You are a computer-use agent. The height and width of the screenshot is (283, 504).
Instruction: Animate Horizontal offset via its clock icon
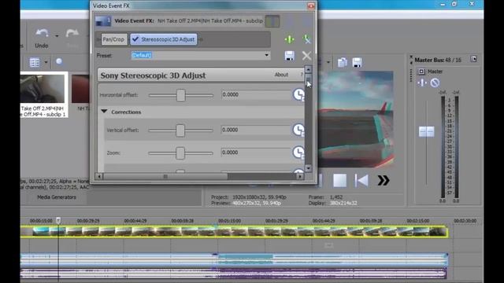298,94
